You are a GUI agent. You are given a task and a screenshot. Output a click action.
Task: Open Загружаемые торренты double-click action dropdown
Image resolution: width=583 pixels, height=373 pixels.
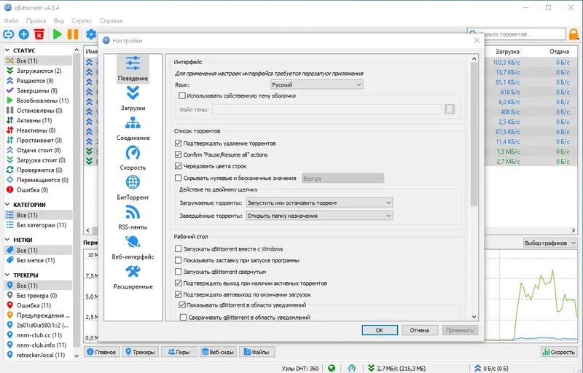[x=319, y=203]
